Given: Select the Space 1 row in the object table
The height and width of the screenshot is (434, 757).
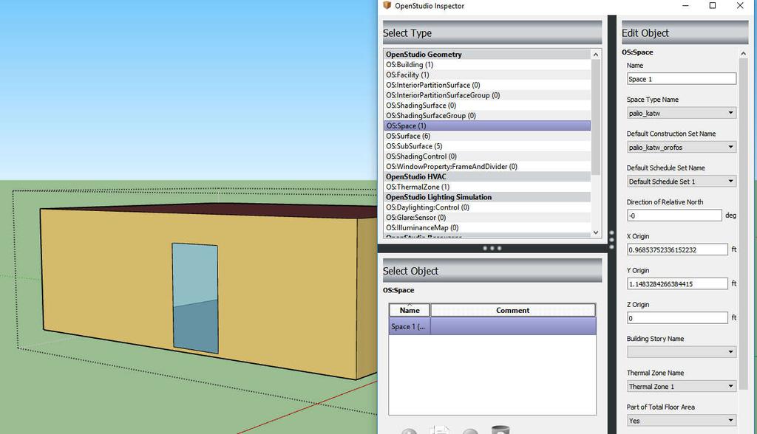Looking at the screenshot, I should 492,326.
